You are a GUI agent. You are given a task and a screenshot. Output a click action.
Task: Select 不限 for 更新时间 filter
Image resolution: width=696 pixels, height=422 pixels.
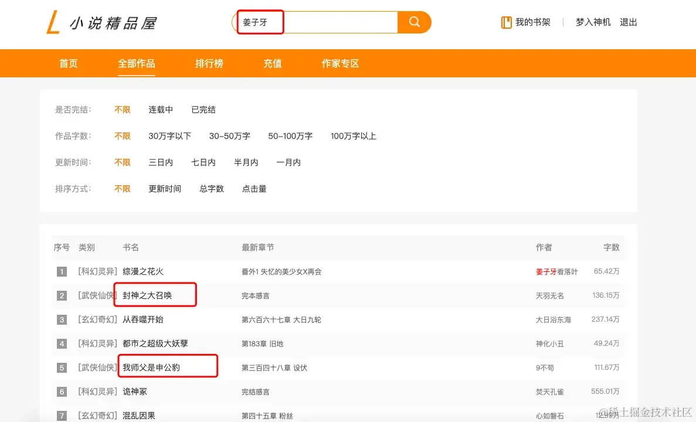tap(123, 162)
